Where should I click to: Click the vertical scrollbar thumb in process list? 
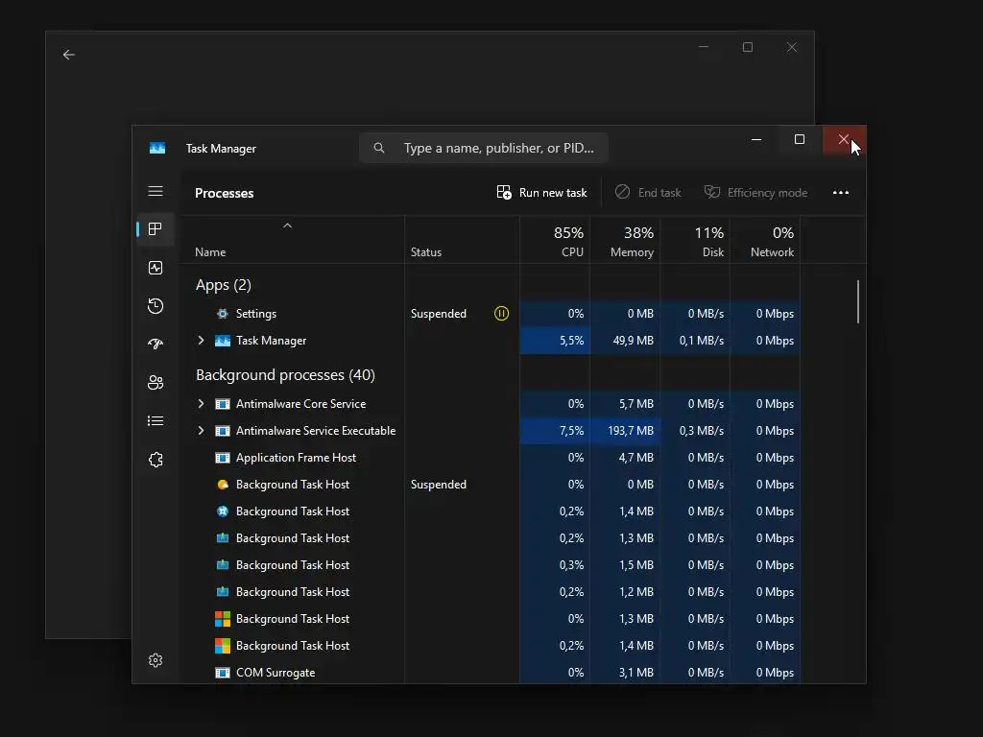857,301
